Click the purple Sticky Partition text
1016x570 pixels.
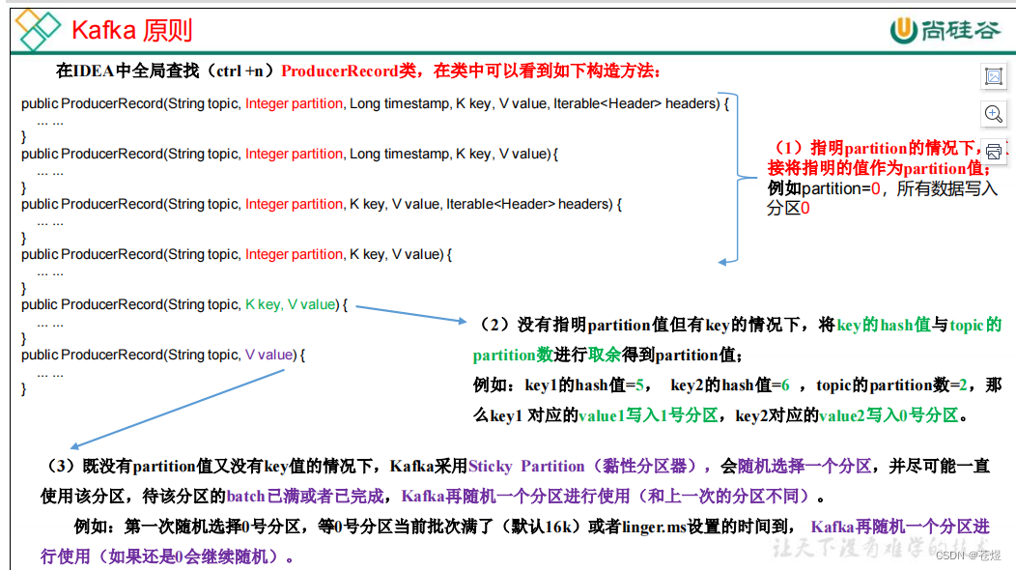[526, 467]
